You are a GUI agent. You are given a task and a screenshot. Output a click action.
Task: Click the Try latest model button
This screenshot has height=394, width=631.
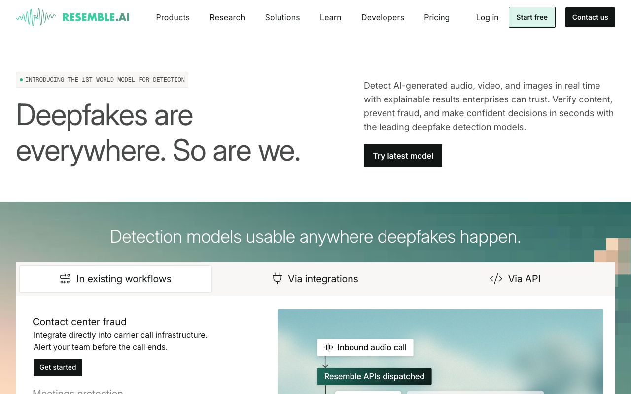coord(403,156)
